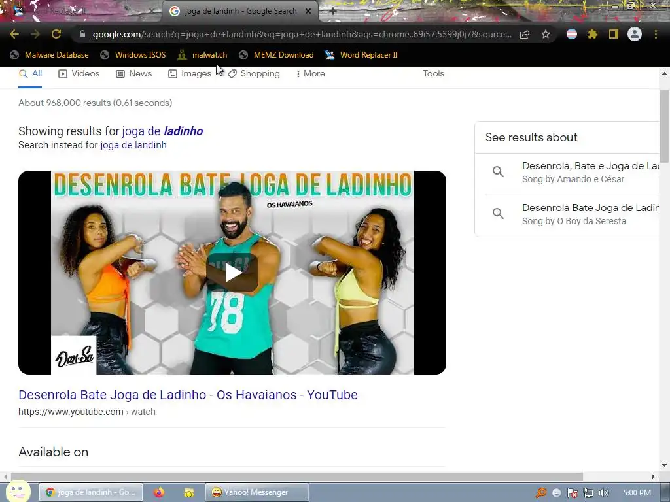Open a new browser tab
670x502 pixels.
pyautogui.click(x=332, y=12)
